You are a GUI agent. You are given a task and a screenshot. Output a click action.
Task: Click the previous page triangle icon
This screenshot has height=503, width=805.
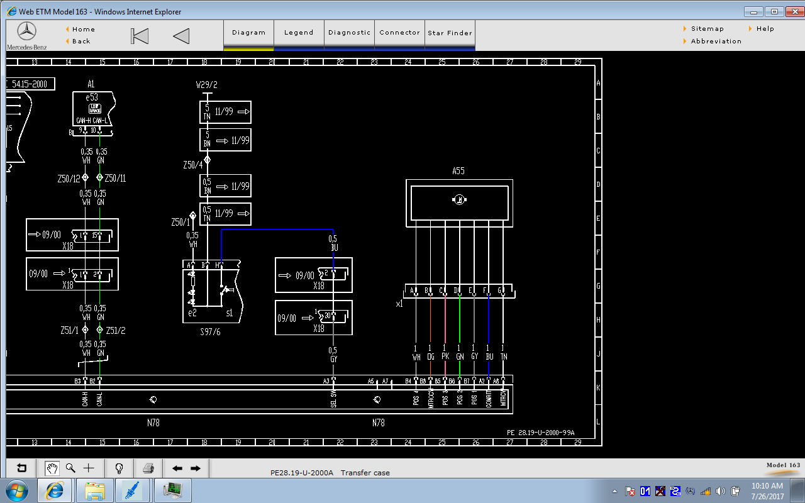181,36
